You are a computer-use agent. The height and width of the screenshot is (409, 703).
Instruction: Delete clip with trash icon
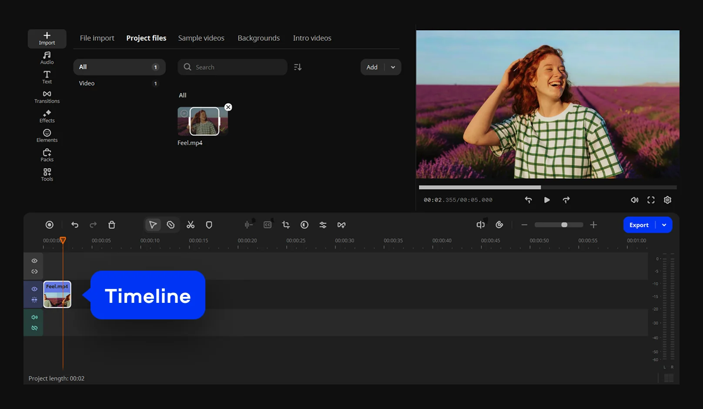coord(112,225)
